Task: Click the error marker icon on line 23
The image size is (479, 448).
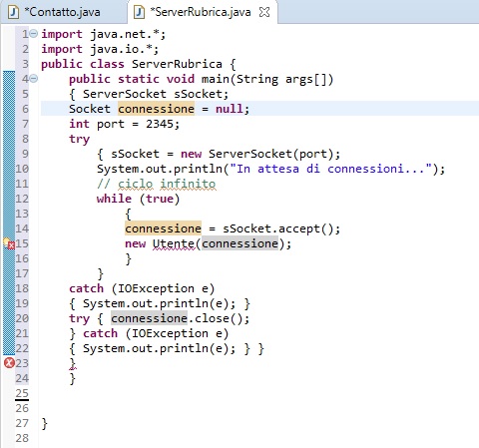Action: coord(9,362)
